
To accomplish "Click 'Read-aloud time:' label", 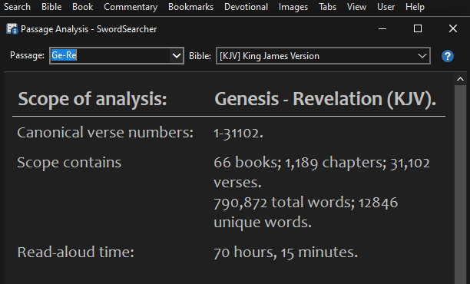I will (75, 253).
